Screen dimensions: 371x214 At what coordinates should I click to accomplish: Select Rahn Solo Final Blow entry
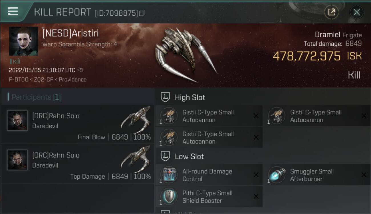tap(78, 124)
